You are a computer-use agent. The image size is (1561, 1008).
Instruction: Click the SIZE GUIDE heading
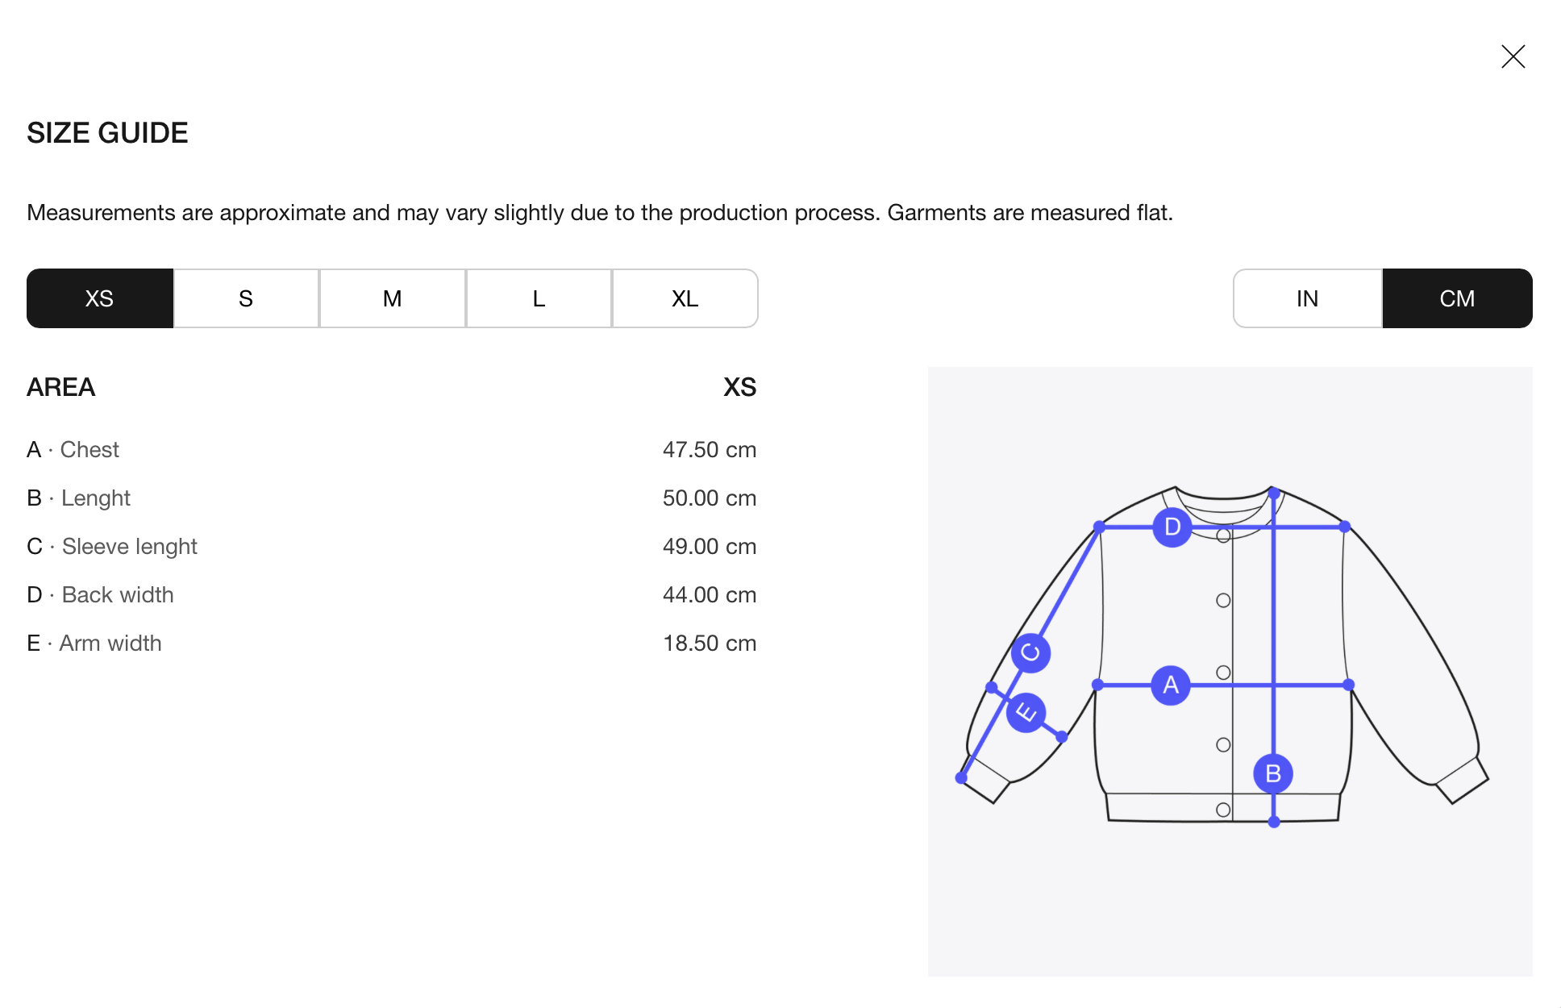tap(107, 133)
